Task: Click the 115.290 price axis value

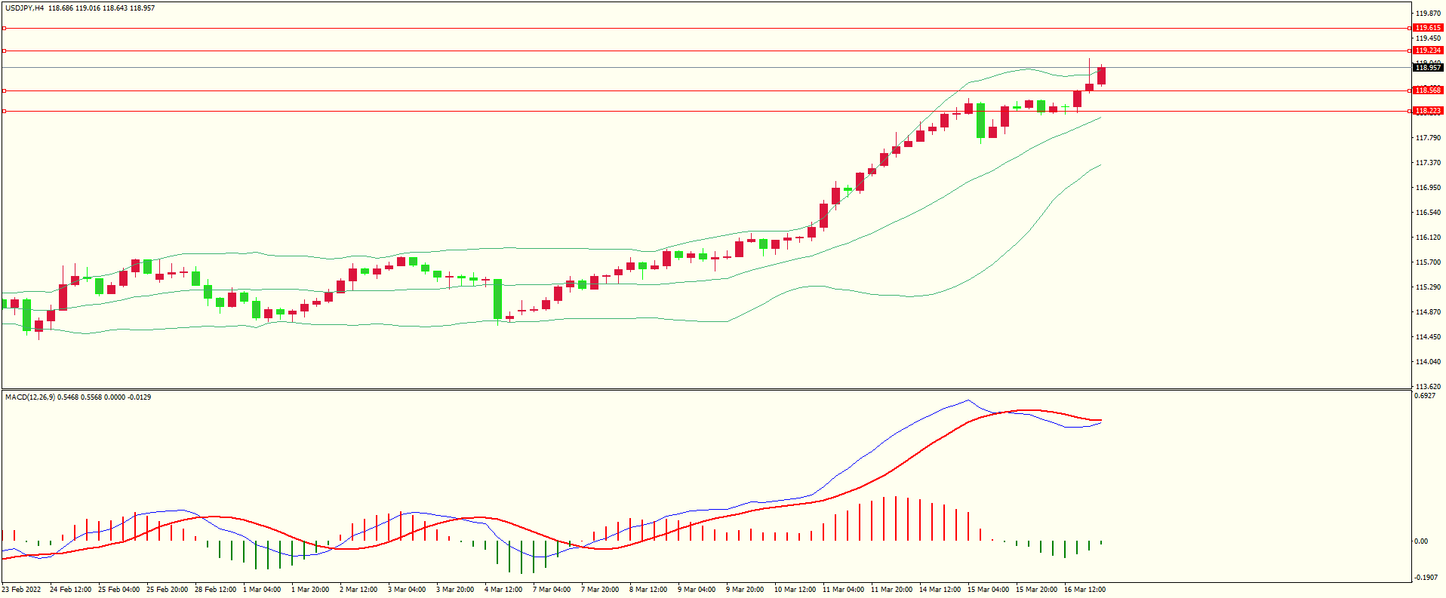Action: click(x=1428, y=287)
